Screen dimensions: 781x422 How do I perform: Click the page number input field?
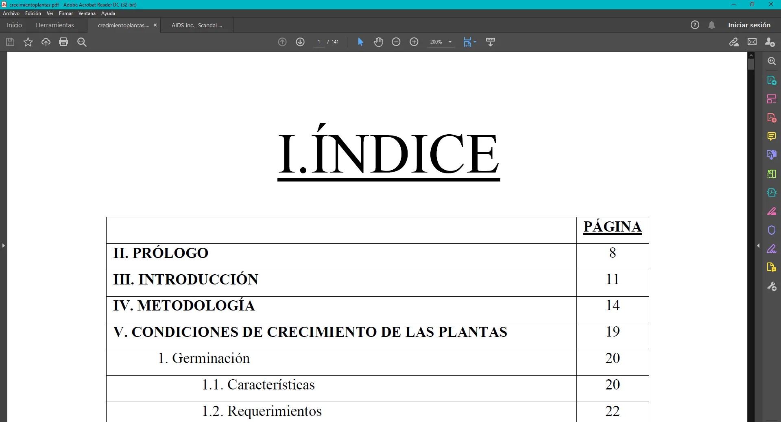coord(319,42)
